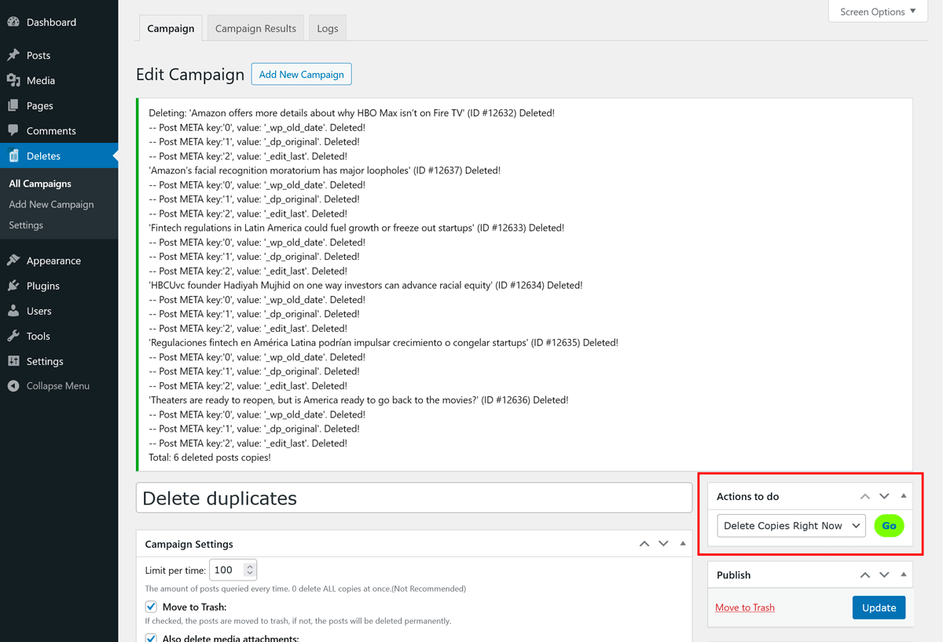Expand the Screen Options panel

tap(878, 12)
